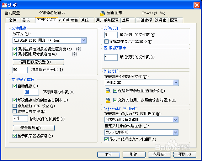Image resolution: width=202 pixels, height=161 pixels.
Task: Switch to 草图 tab
Action: (128, 20)
